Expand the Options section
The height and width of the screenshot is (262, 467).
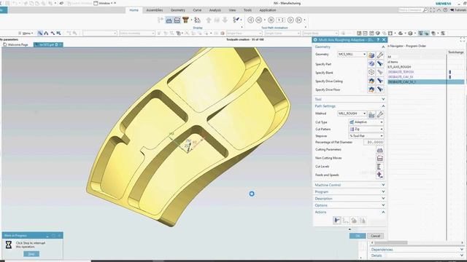383,205
